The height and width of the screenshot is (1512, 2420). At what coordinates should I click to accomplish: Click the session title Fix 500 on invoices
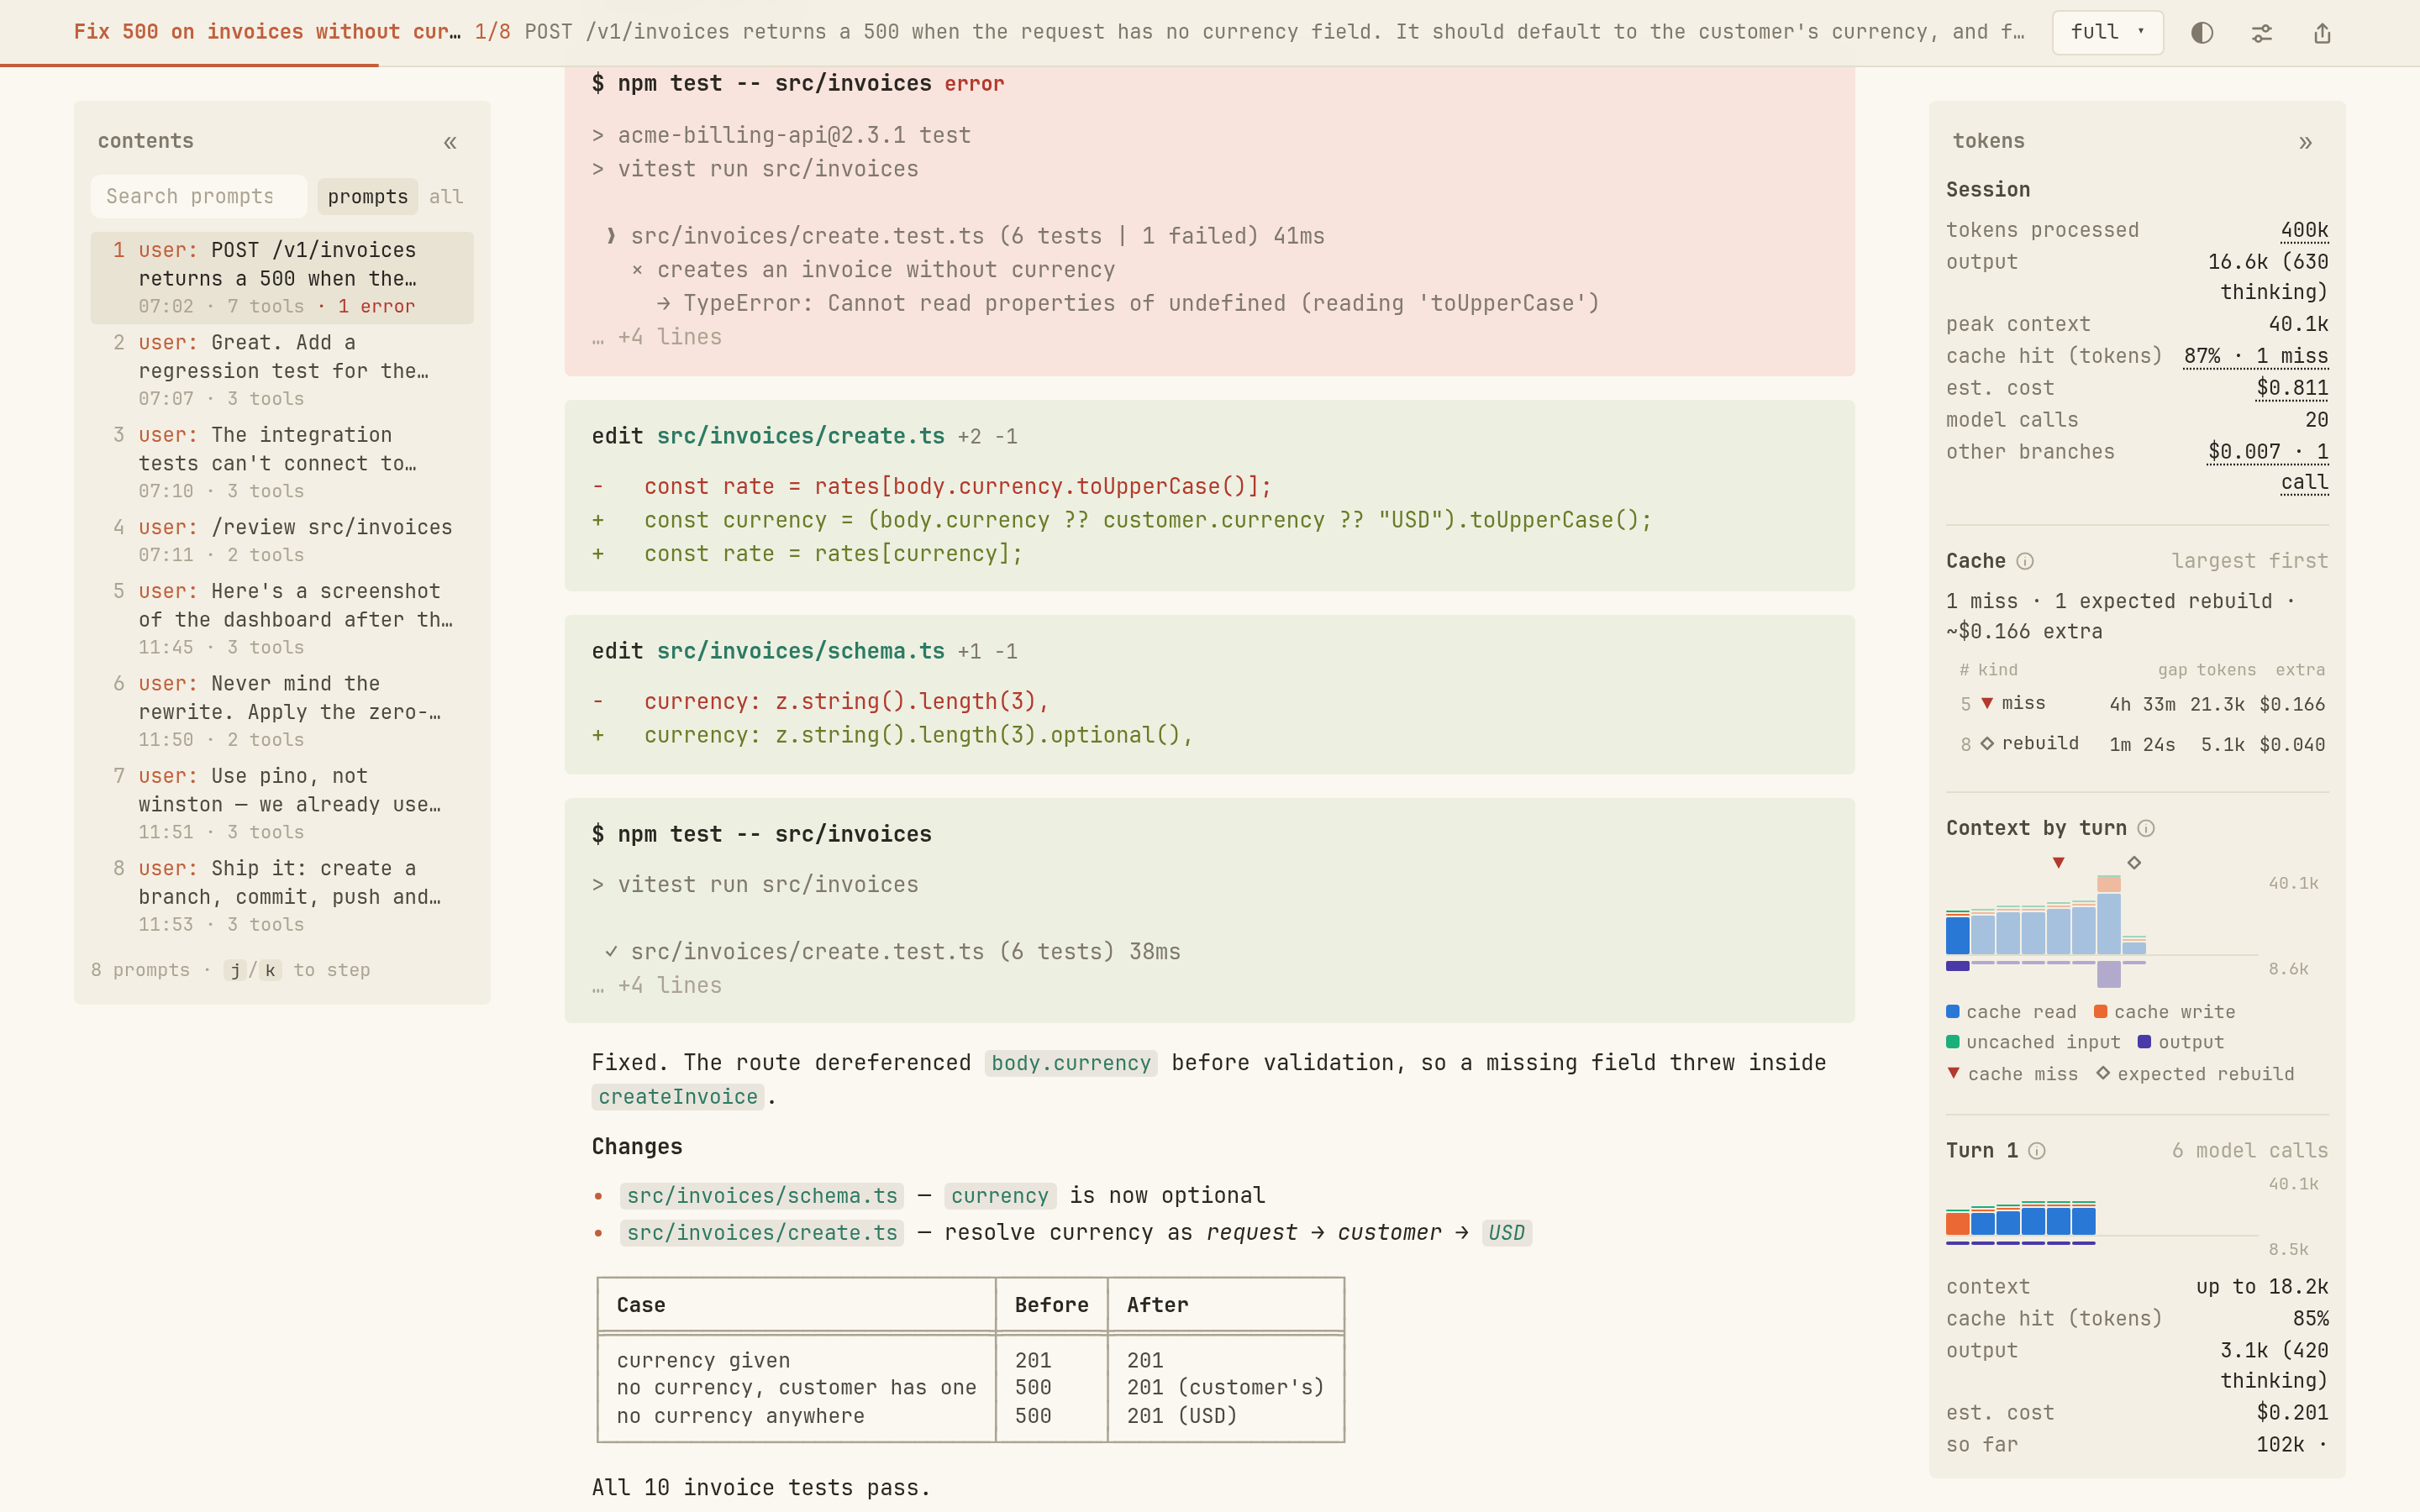(x=267, y=32)
